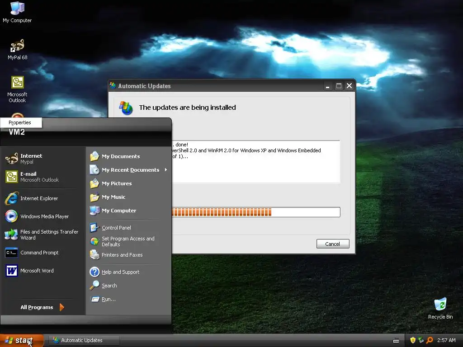Click the My Pictures folder icon
This screenshot has width=463, height=347.
(x=95, y=183)
